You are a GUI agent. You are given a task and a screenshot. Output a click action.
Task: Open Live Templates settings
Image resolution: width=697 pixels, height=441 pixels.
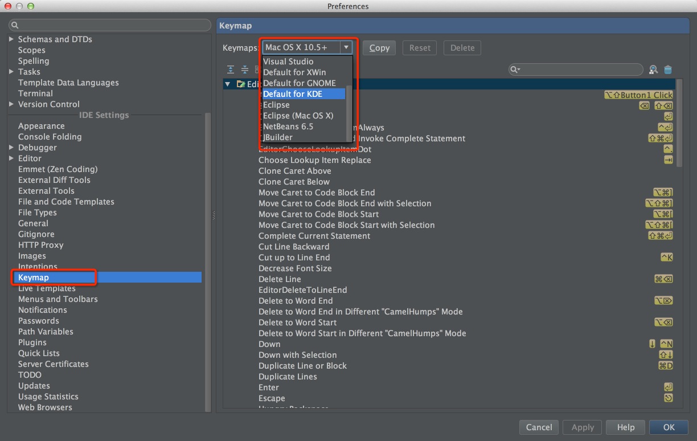(x=48, y=288)
